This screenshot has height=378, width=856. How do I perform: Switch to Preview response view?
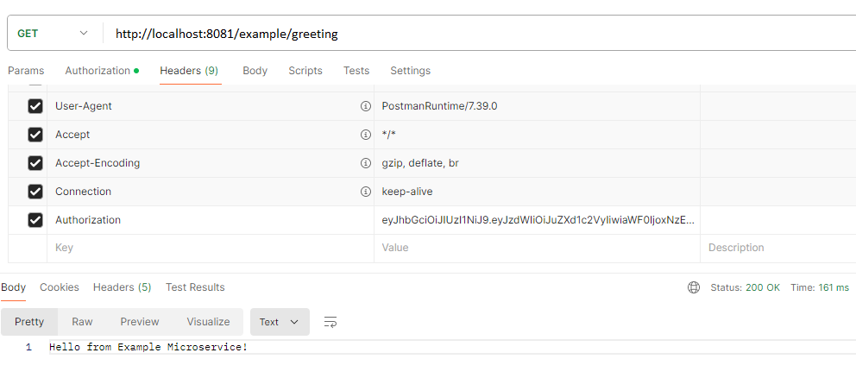pos(140,322)
